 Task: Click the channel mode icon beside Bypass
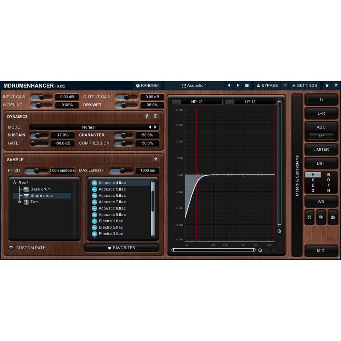coord(285,86)
